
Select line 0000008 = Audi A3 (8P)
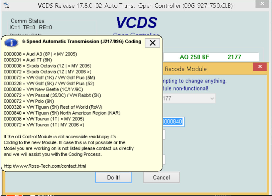[x=40, y=54]
